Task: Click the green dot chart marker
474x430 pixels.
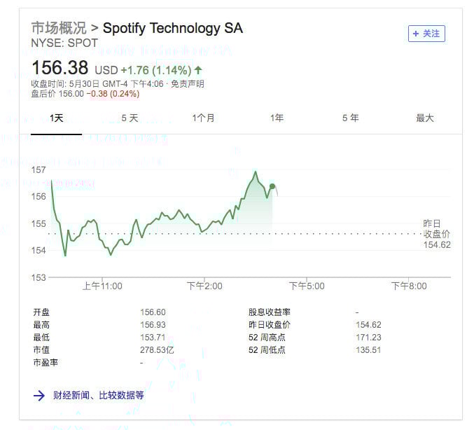Action: pos(272,186)
